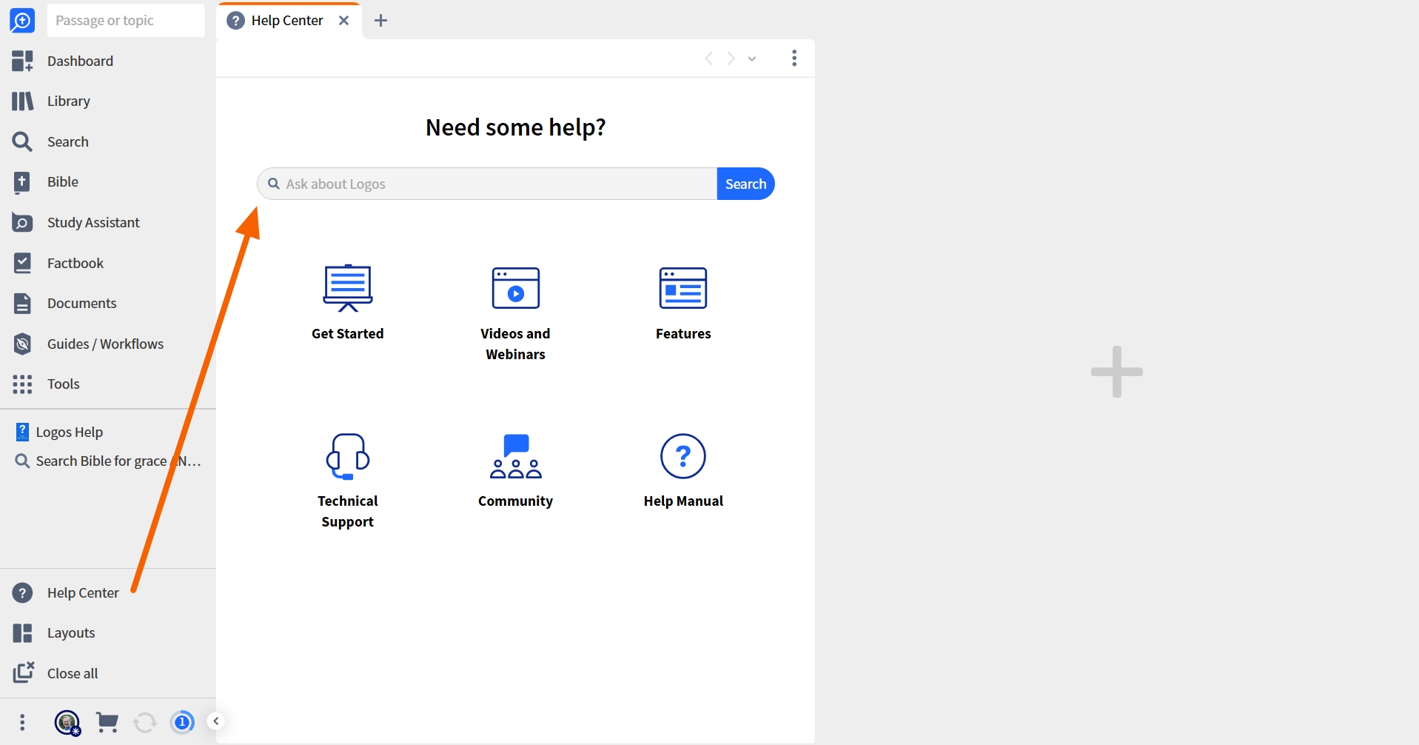
Task: Close the Help Center tab
Action: click(x=344, y=21)
